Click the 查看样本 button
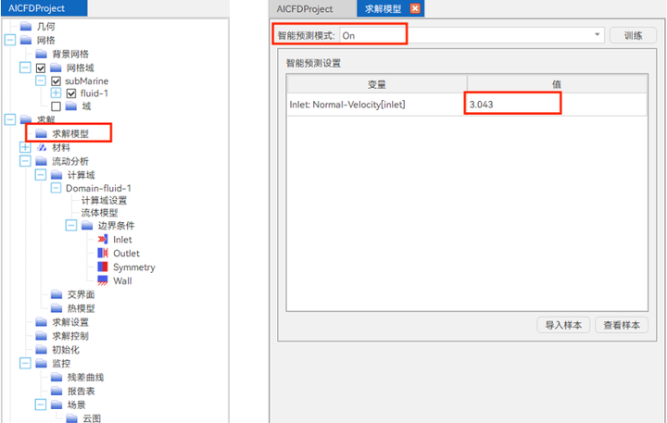Viewport: 667px width, 423px height. coord(622,325)
